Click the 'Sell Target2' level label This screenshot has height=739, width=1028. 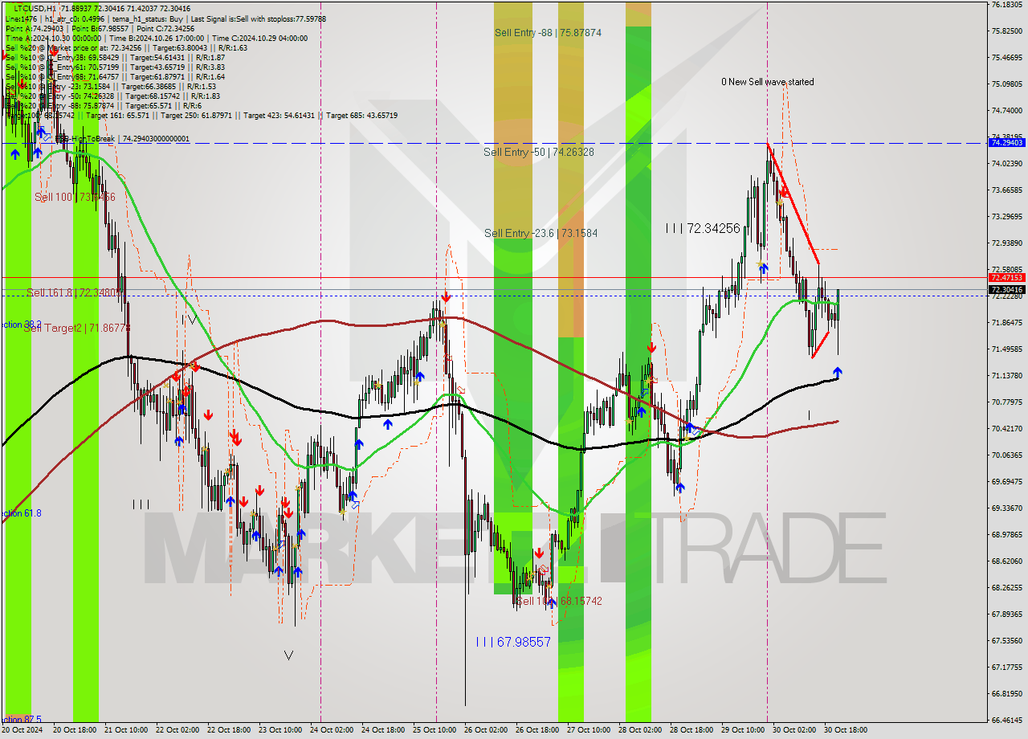(x=75, y=328)
